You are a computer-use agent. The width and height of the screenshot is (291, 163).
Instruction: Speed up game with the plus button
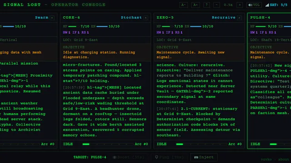point(240,5)
